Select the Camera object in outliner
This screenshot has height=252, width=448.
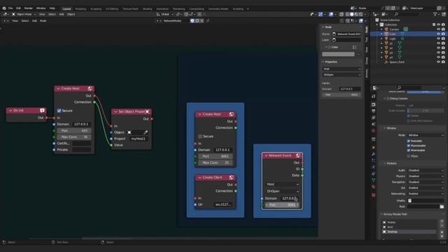(x=394, y=29)
